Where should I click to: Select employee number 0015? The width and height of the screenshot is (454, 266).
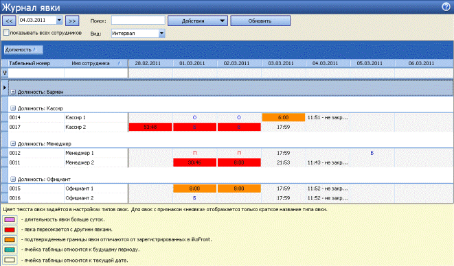click(x=36, y=189)
